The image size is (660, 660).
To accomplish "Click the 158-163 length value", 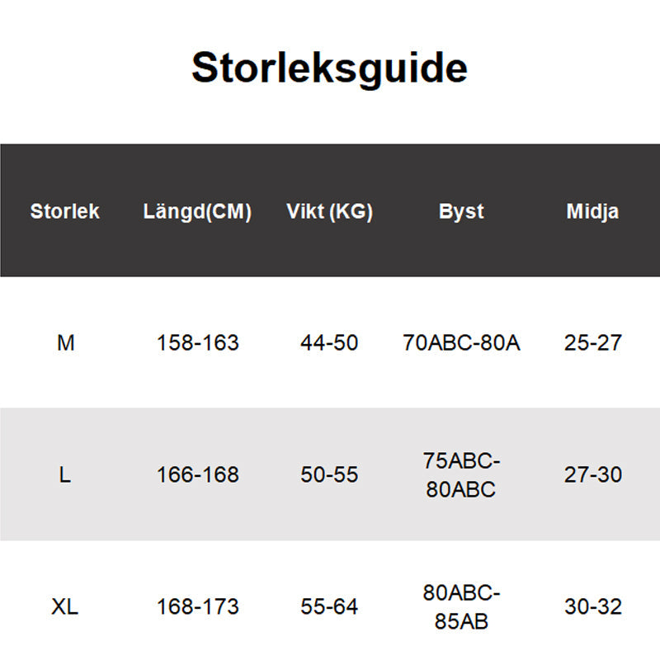I will tap(197, 343).
